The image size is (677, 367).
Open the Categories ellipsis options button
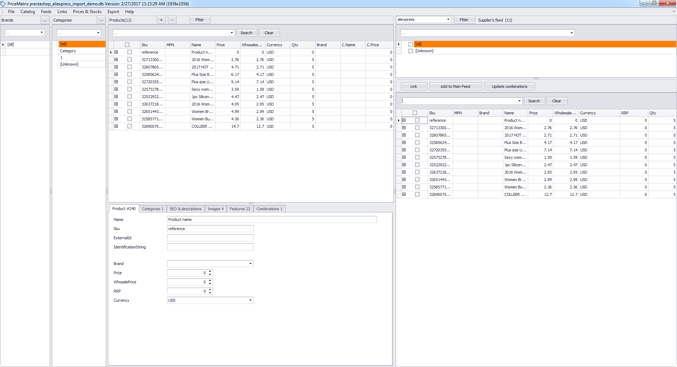click(x=101, y=20)
